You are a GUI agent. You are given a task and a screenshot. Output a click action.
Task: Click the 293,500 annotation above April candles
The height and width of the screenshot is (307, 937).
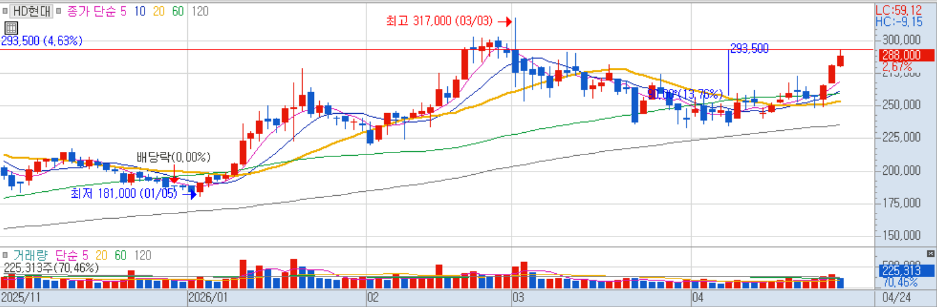coord(749,48)
